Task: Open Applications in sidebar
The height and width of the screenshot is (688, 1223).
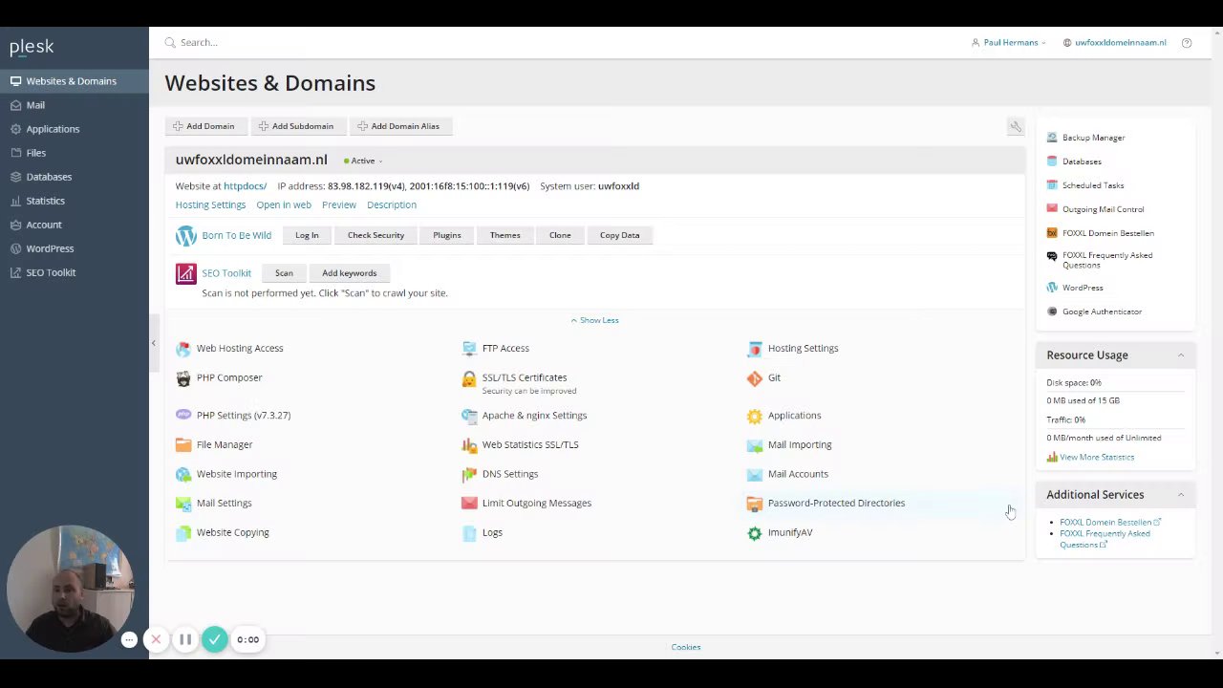Action: pos(75,129)
